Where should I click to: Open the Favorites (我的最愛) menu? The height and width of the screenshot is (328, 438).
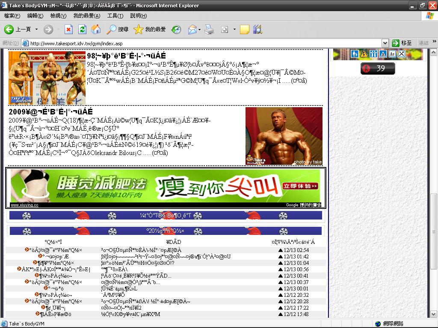point(86,16)
